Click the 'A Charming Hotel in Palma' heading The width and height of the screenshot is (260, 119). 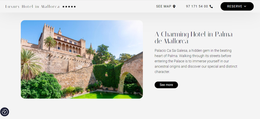pos(193,38)
